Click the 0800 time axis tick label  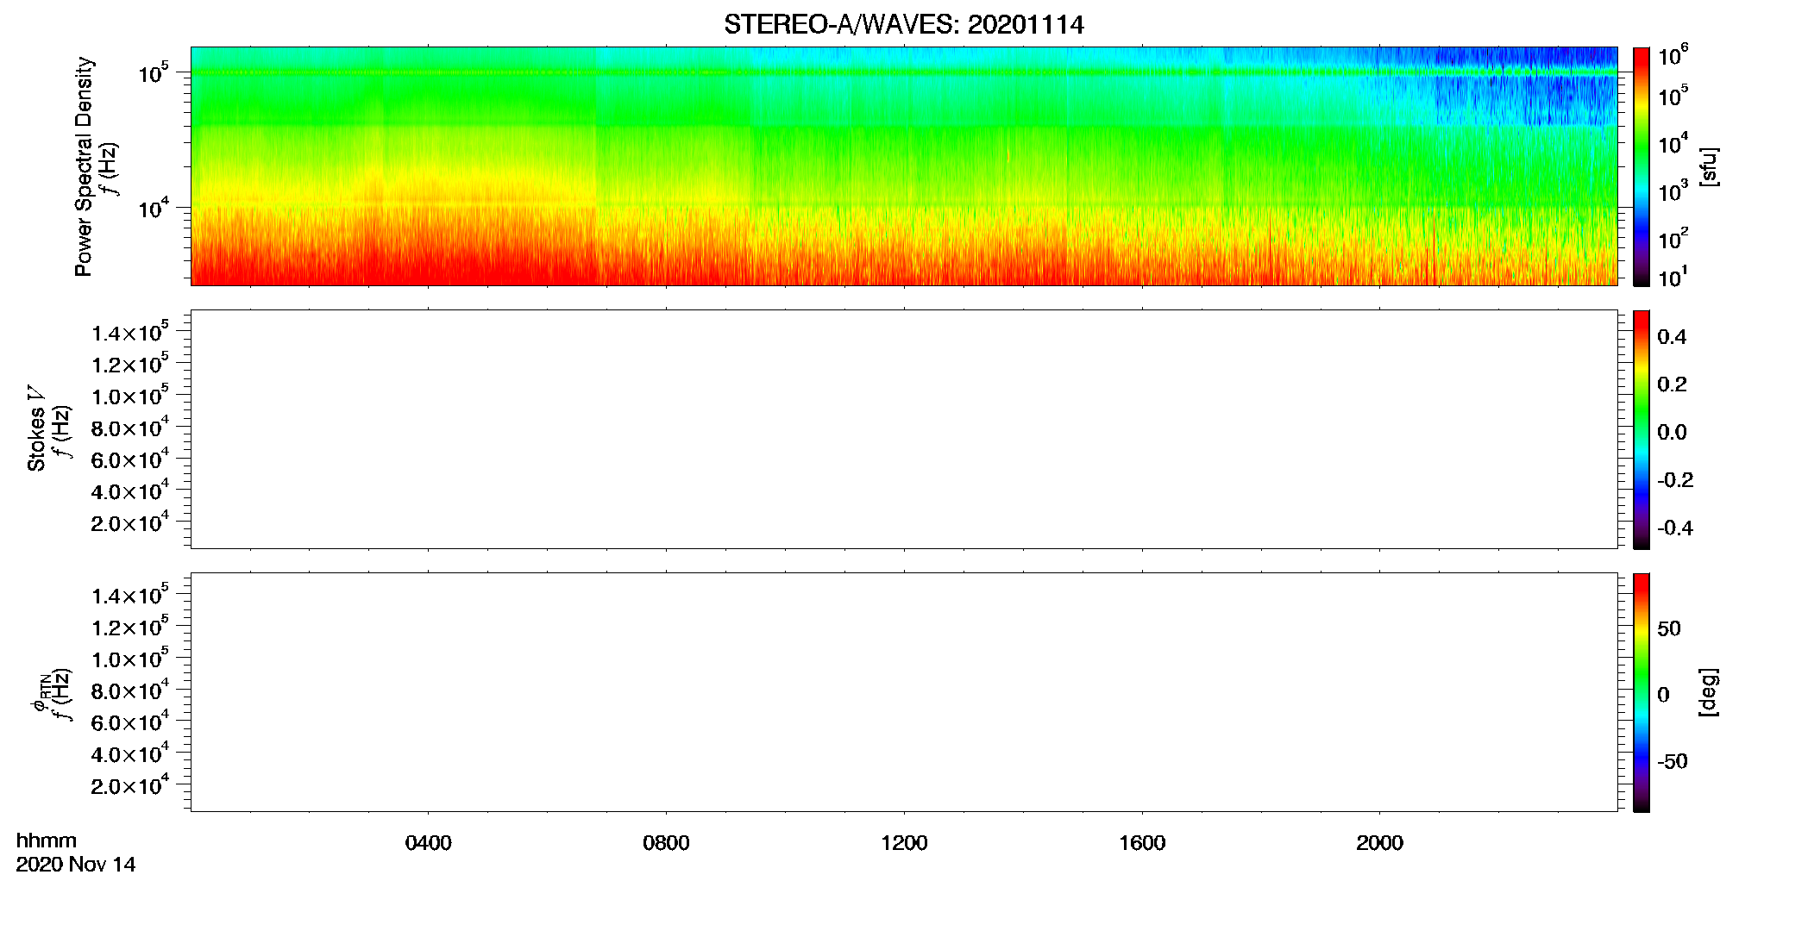click(x=666, y=843)
